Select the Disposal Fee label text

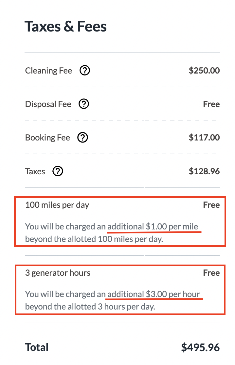coord(48,104)
